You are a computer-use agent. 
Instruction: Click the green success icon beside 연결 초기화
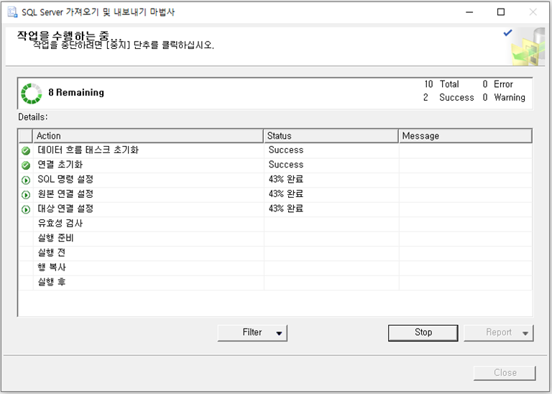click(x=26, y=165)
